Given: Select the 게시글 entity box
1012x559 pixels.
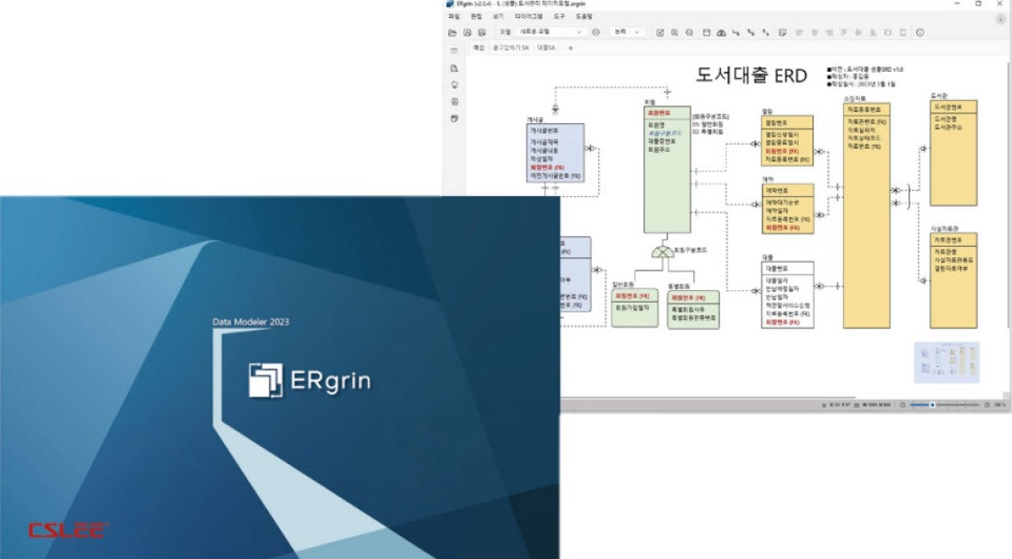Looking at the screenshot, I should (555, 153).
